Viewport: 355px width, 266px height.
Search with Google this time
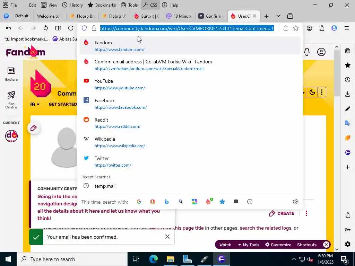pos(139,202)
